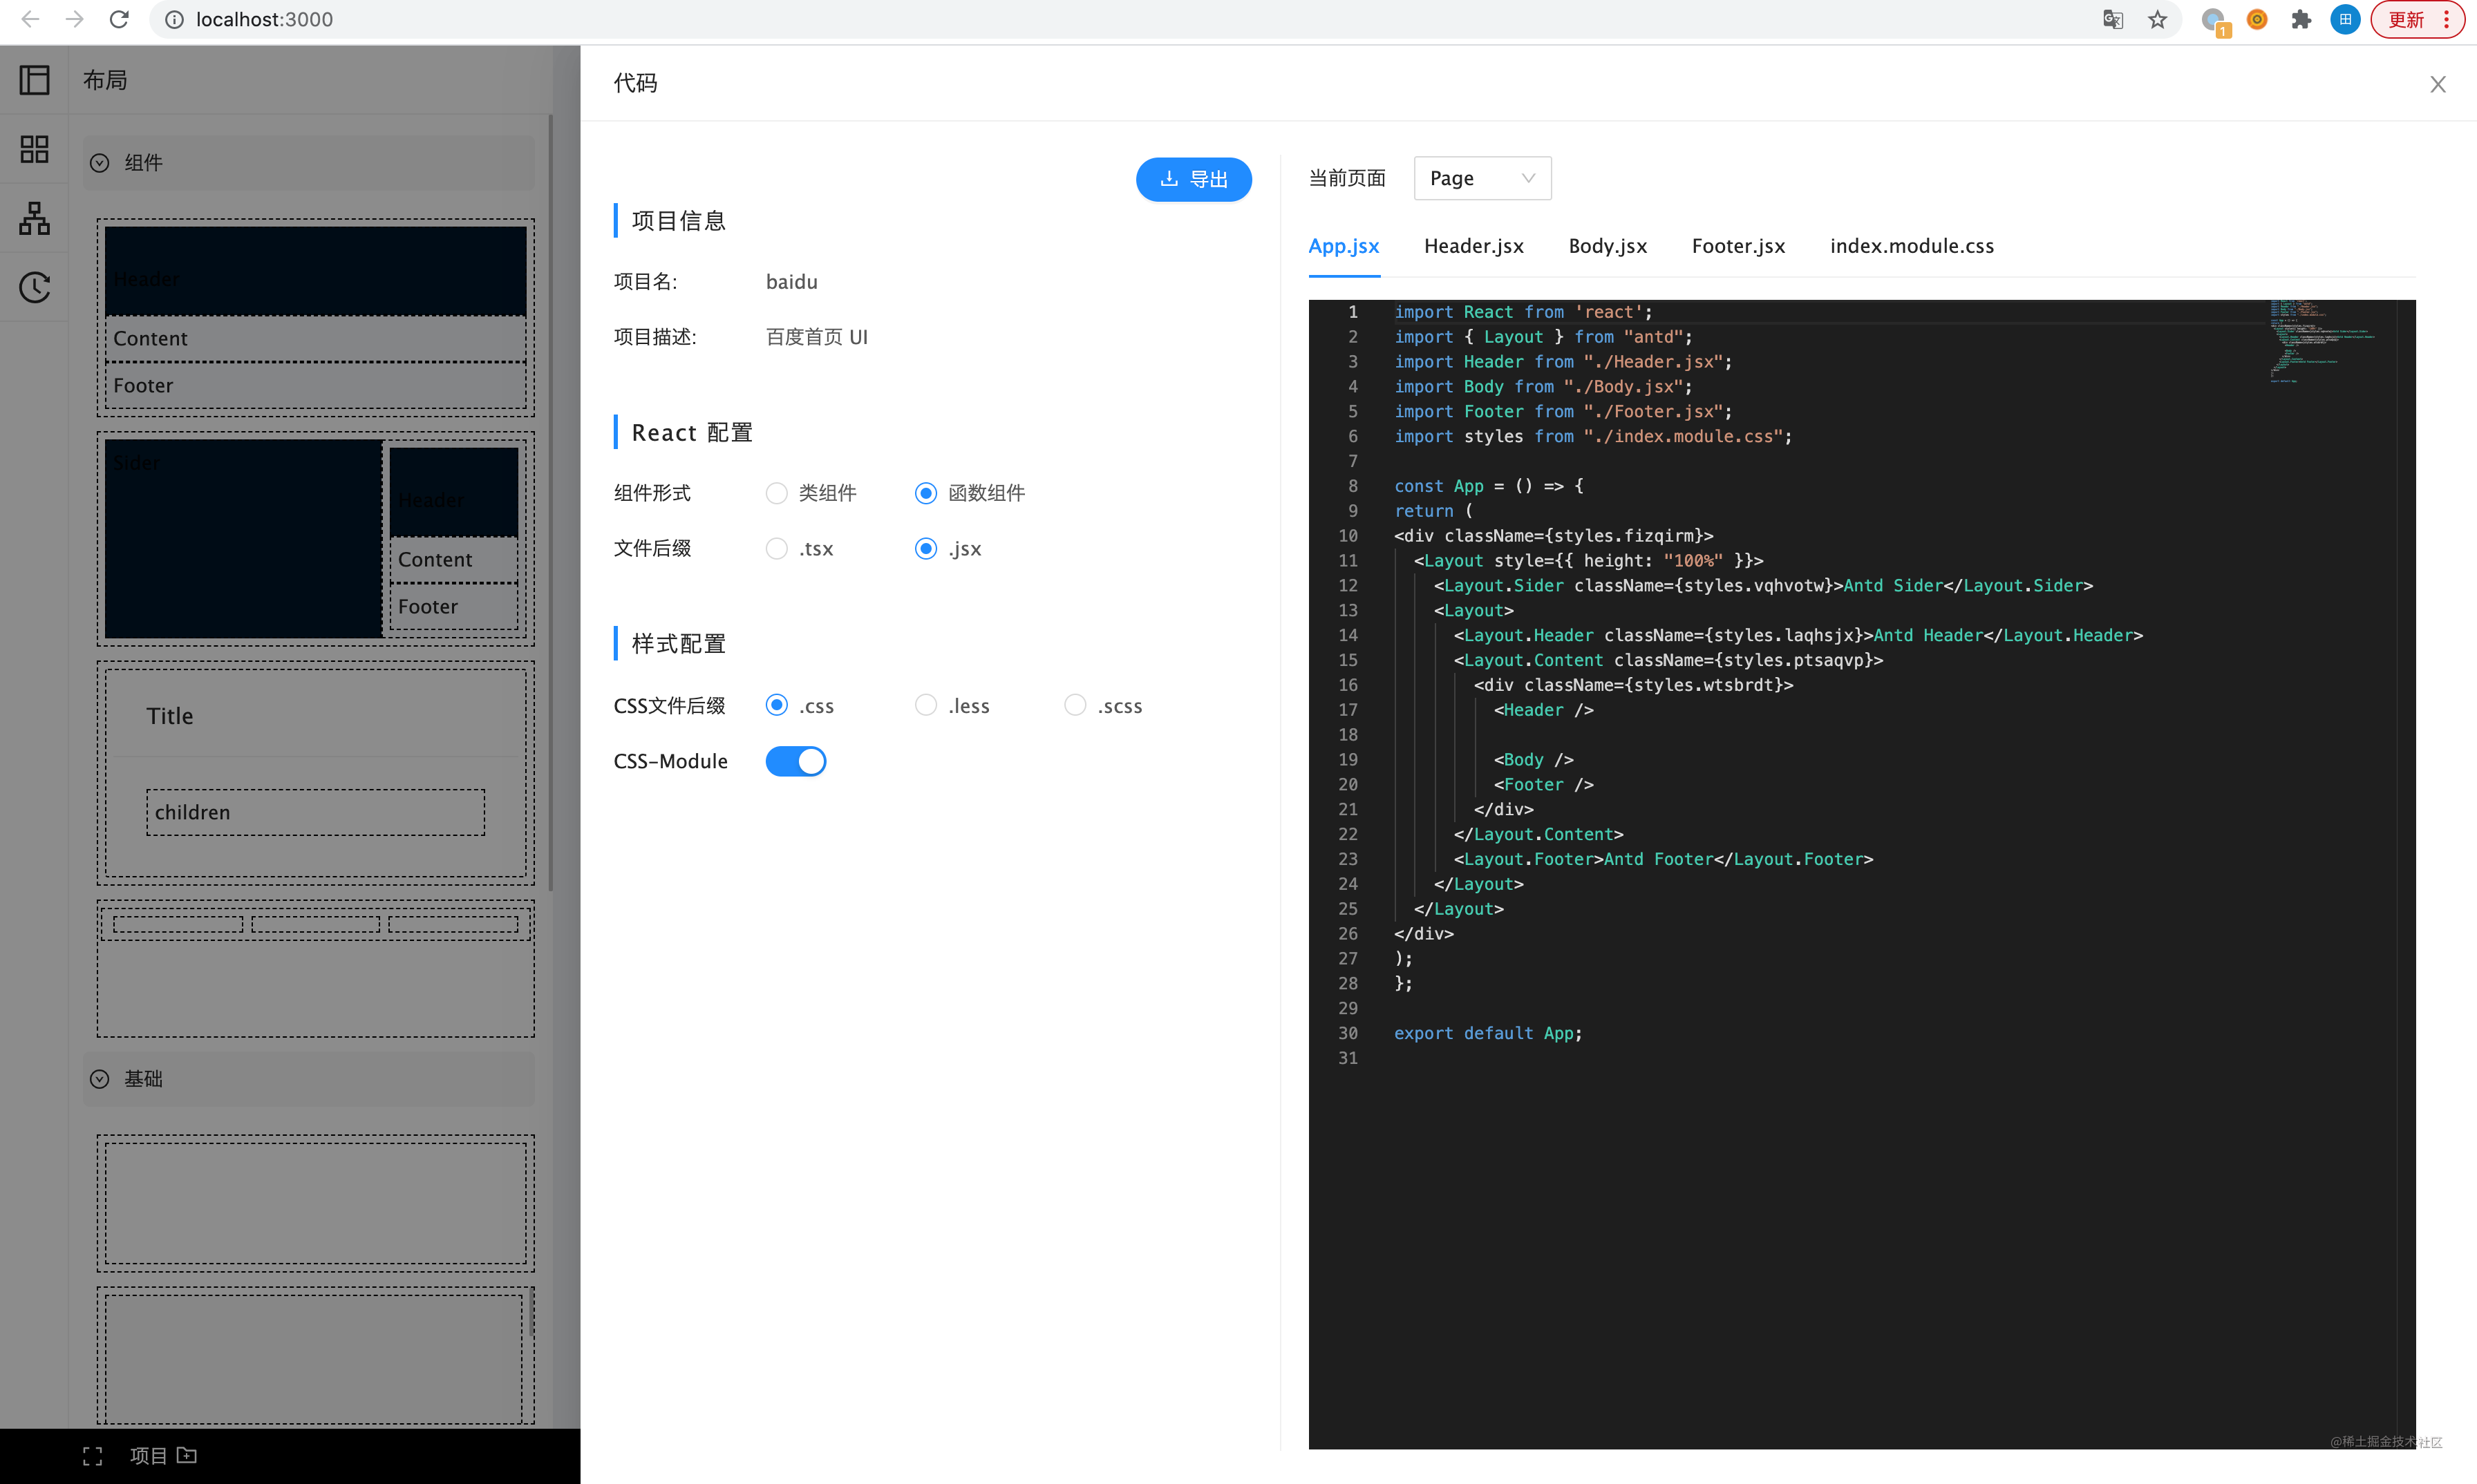Open the components grid icon in sidebar
This screenshot has width=2477, height=1484.
pos(34,149)
